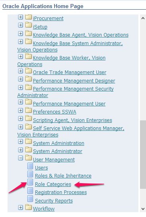Open Roles & Role Inheritance page
Viewport: 146px width, 217px height.
point(63,176)
